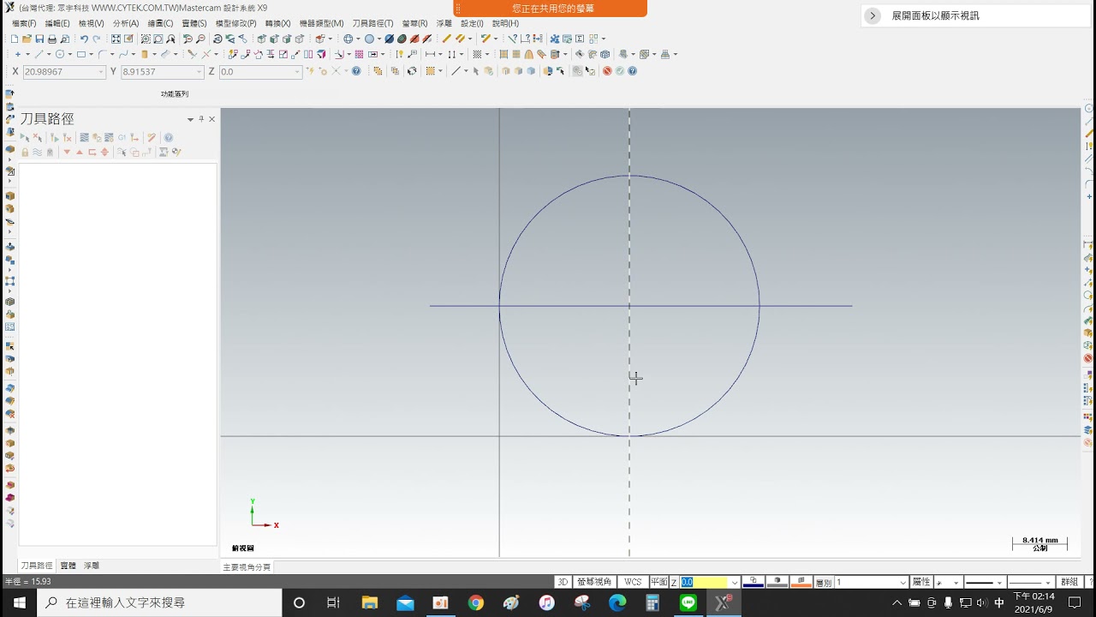Click the Fit to screen icon
The image size is (1096, 617).
116,39
